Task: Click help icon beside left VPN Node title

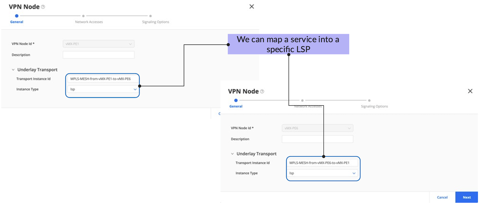Action: (x=43, y=7)
